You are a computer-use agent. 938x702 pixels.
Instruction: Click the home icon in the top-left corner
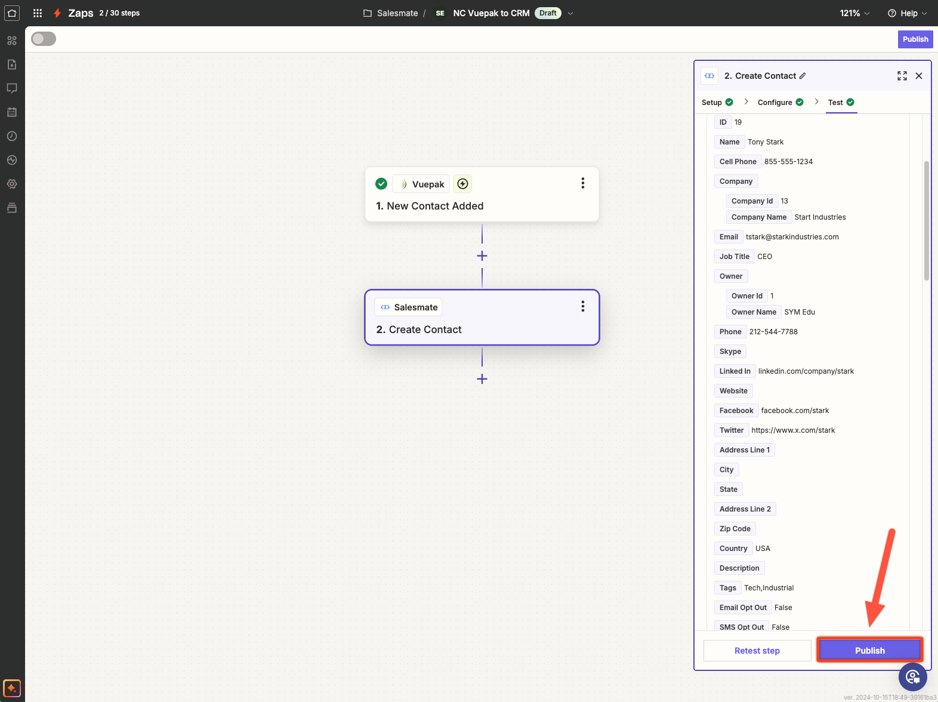coord(12,13)
